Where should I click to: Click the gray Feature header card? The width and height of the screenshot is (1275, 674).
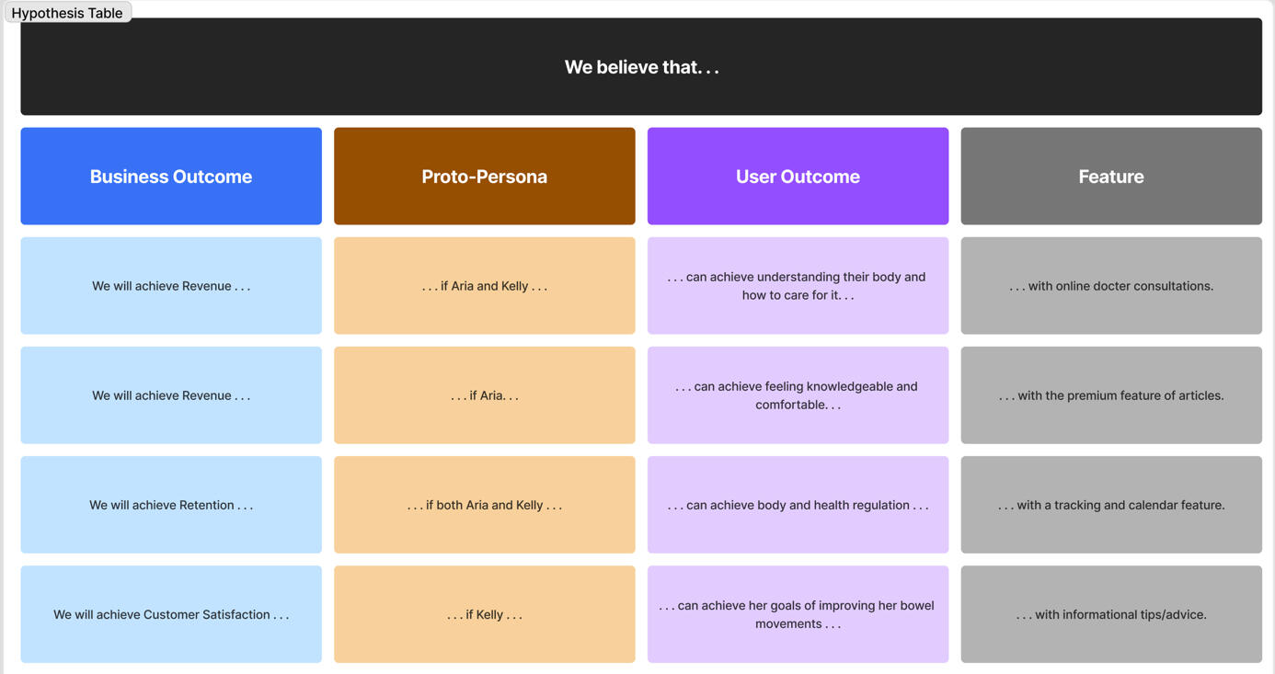pyautogui.click(x=1111, y=177)
